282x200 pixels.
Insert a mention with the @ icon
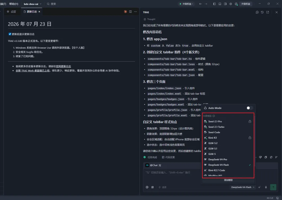click(147, 187)
